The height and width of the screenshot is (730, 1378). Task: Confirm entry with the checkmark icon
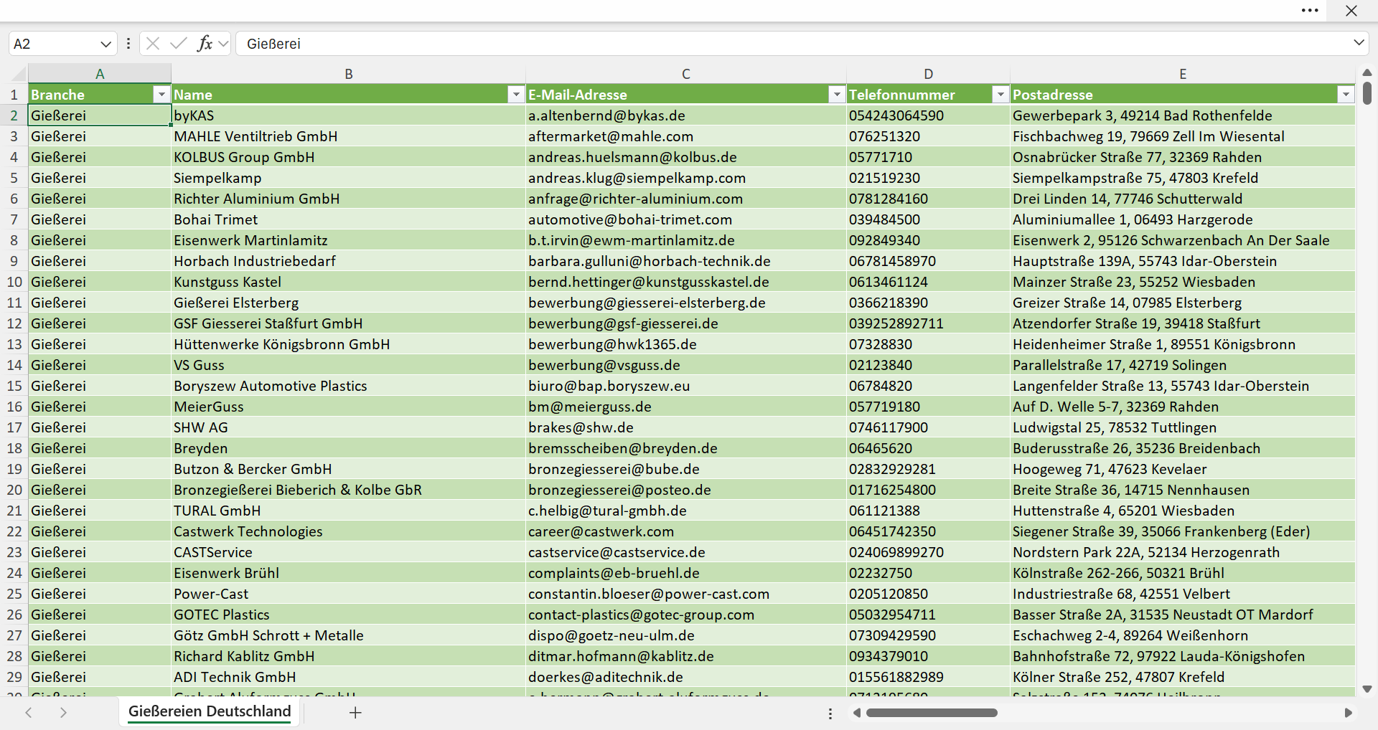pos(179,44)
